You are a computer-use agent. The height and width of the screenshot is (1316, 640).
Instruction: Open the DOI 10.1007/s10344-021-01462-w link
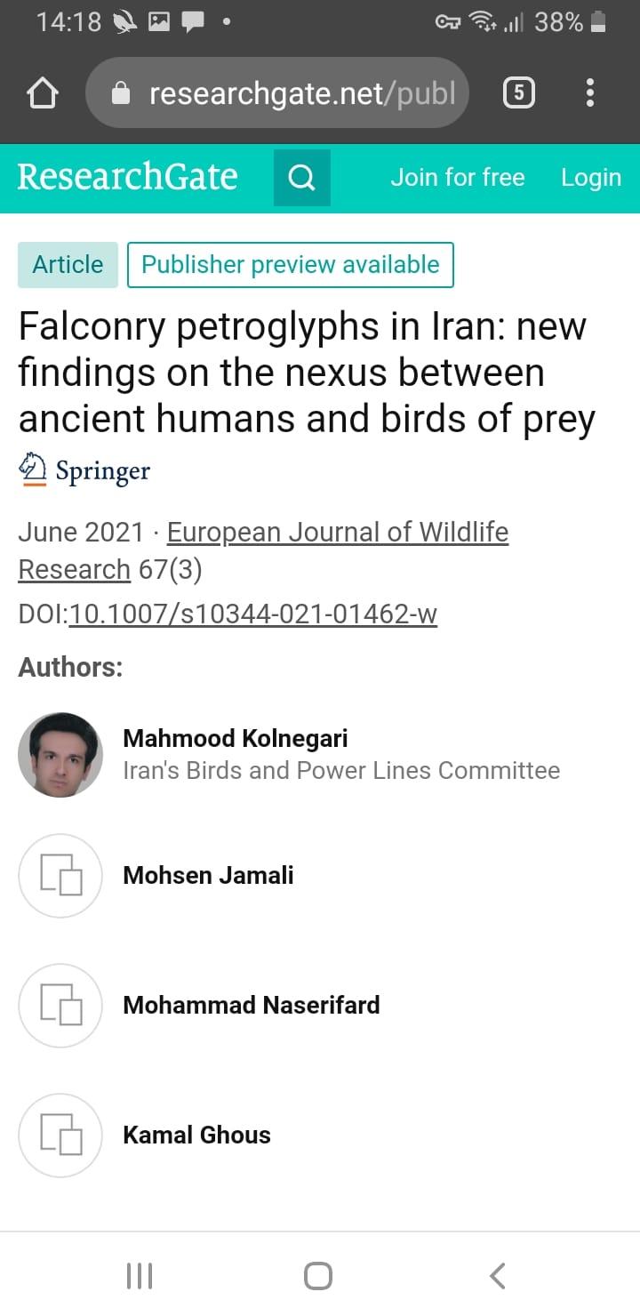(x=253, y=614)
